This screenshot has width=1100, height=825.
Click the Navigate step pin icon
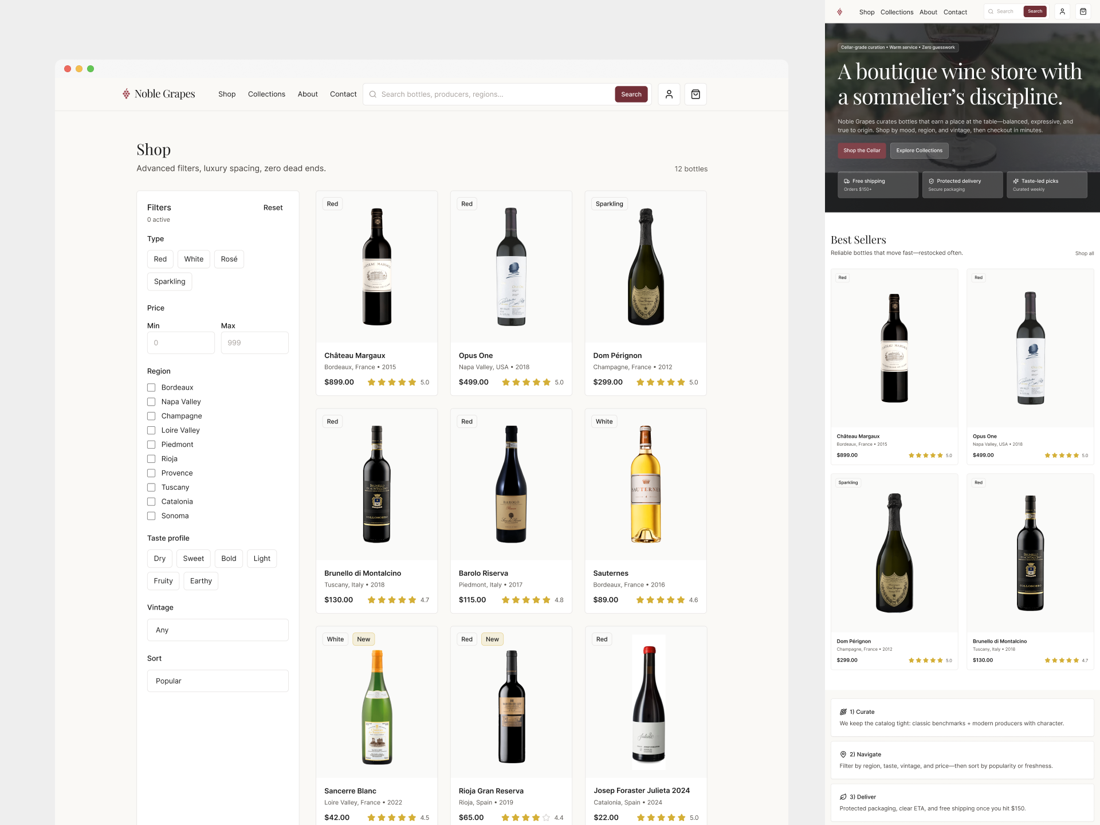pos(843,755)
